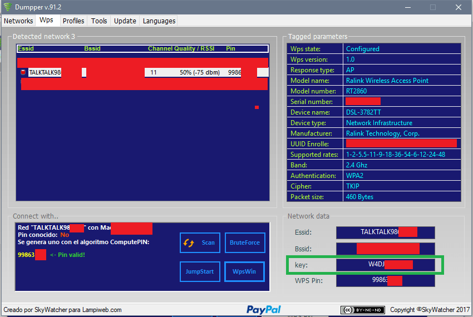The height and width of the screenshot is (317, 473).
Task: Click Manufacturer Ralink Technology, Corp. value
Action: coord(383,133)
